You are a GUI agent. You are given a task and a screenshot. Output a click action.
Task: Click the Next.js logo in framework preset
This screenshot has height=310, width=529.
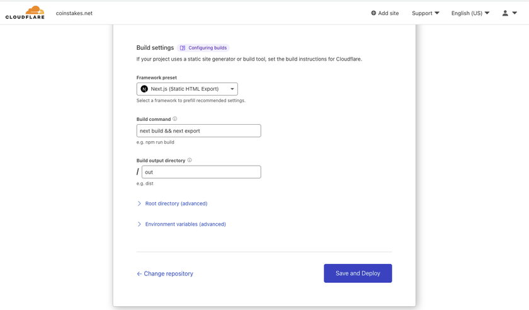click(144, 89)
